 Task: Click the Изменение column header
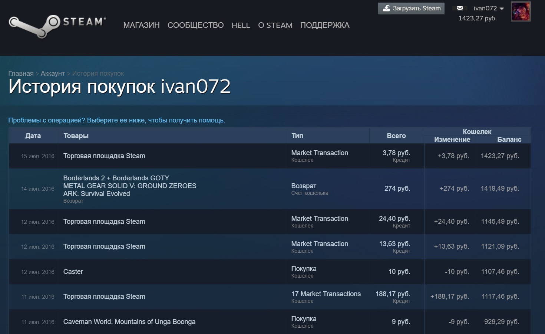tap(452, 140)
